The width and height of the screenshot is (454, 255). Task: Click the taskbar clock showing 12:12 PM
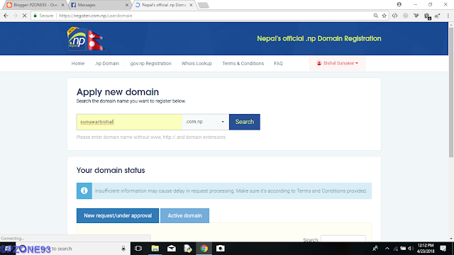coord(426,249)
